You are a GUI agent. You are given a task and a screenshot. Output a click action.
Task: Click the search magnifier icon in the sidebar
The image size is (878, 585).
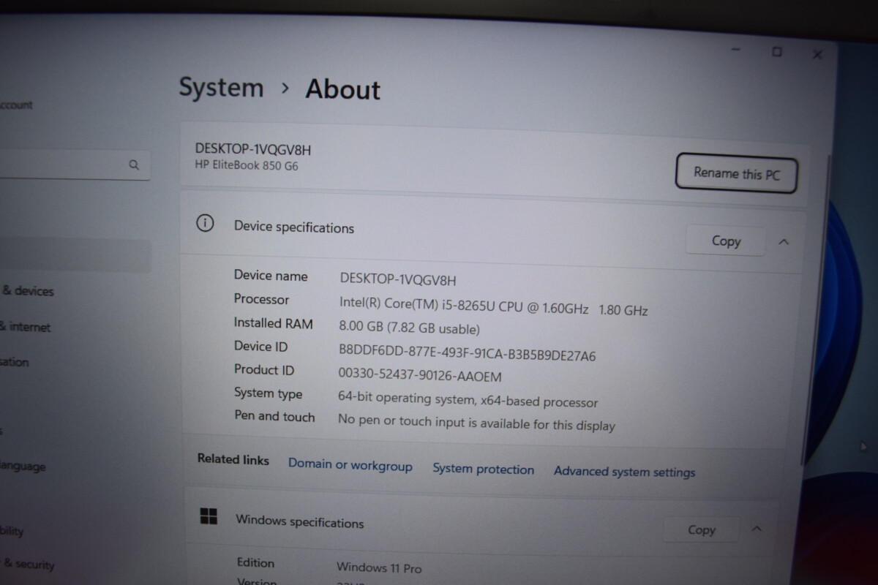[x=134, y=165]
